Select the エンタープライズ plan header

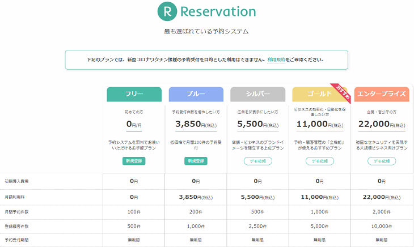(382, 94)
